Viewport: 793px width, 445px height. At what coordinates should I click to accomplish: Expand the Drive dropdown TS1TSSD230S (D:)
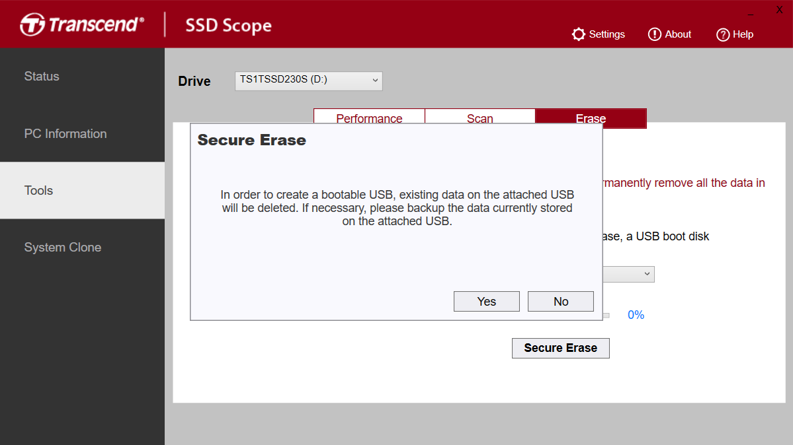pyautogui.click(x=308, y=81)
